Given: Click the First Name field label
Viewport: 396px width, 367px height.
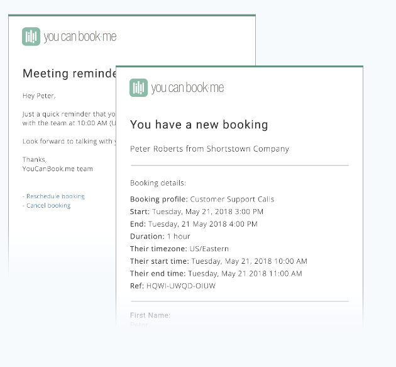Looking at the screenshot, I should 150,315.
